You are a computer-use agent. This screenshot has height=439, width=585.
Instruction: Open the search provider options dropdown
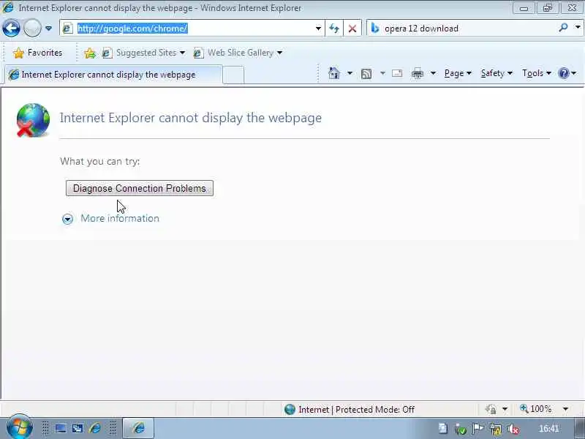[578, 28]
